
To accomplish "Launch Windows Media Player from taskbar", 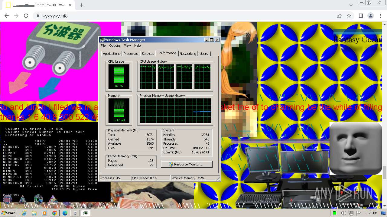I will tap(44, 213).
